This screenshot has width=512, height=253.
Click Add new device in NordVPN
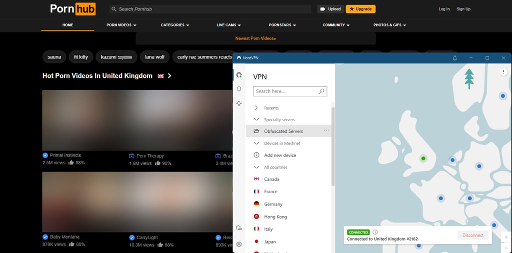(x=280, y=155)
